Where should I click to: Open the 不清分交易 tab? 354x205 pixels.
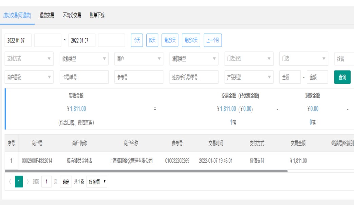[72, 15]
